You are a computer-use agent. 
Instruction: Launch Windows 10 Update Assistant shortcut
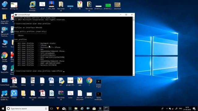(x=5, y=95)
